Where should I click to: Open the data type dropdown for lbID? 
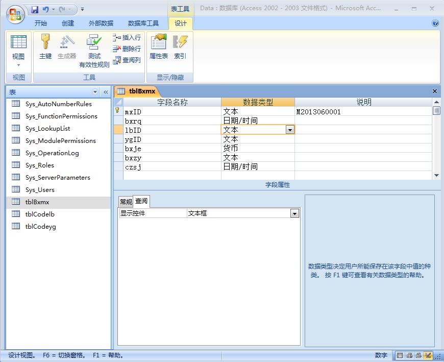[x=290, y=130]
